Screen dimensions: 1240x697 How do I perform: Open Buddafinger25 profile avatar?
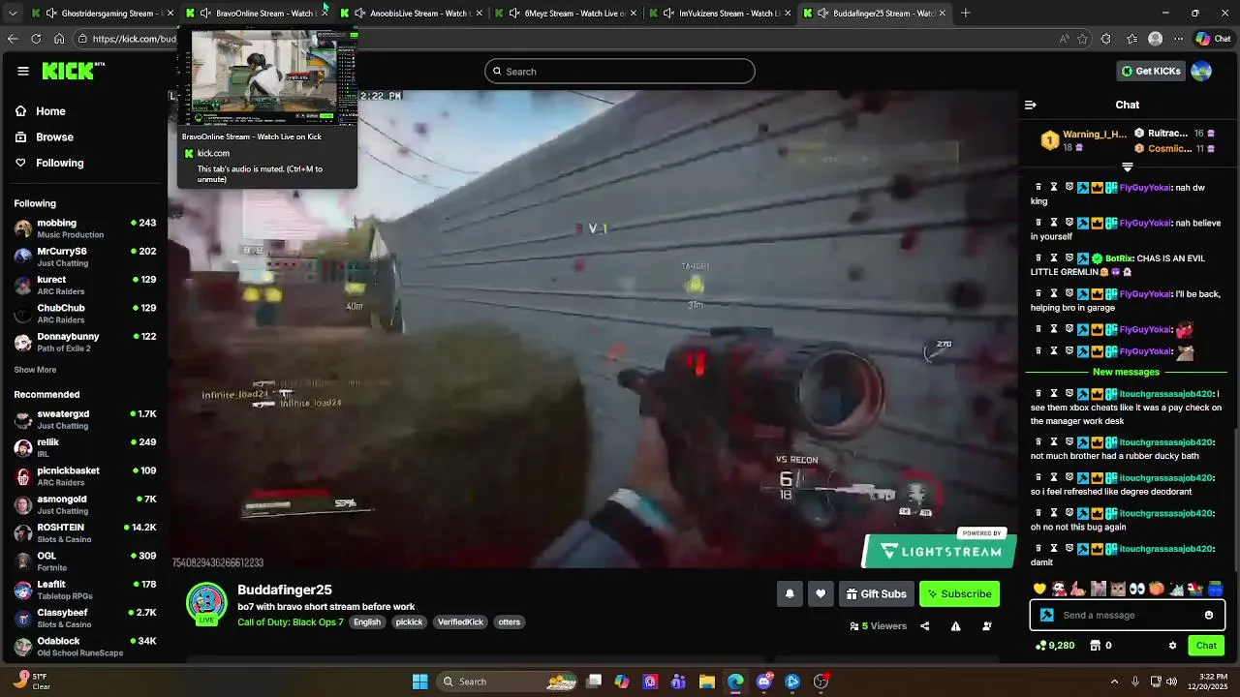[206, 602]
